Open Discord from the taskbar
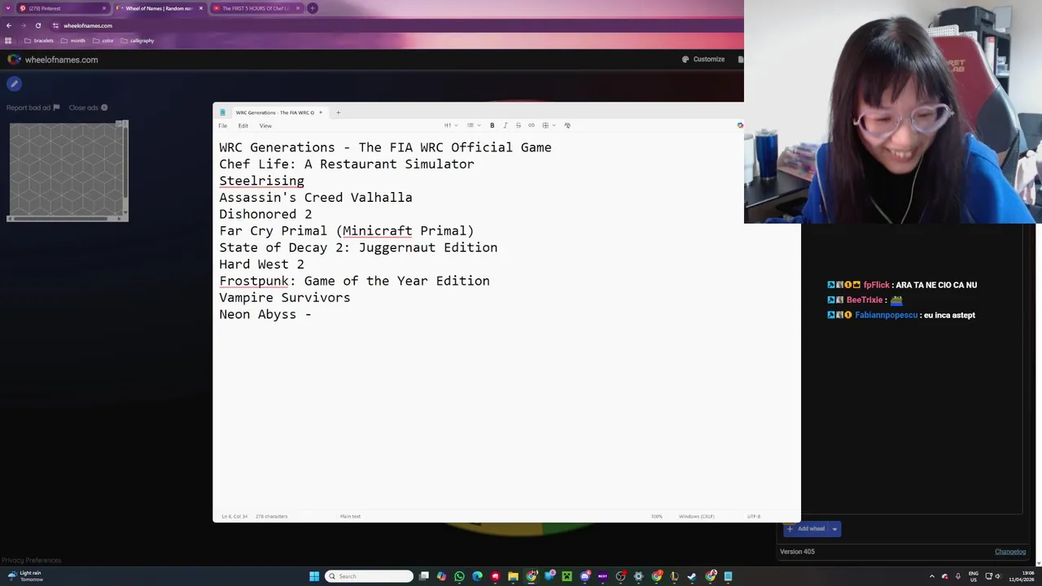Image resolution: width=1042 pixels, height=586 pixels. click(584, 576)
